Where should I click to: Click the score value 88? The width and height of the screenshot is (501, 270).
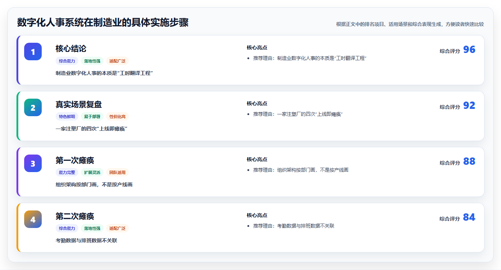coord(469,161)
